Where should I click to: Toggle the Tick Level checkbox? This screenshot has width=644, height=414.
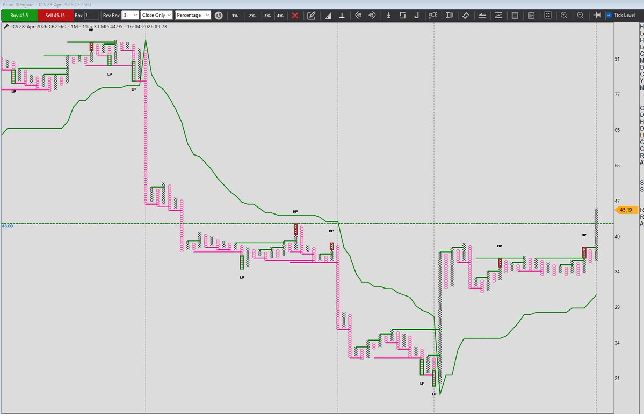click(609, 15)
